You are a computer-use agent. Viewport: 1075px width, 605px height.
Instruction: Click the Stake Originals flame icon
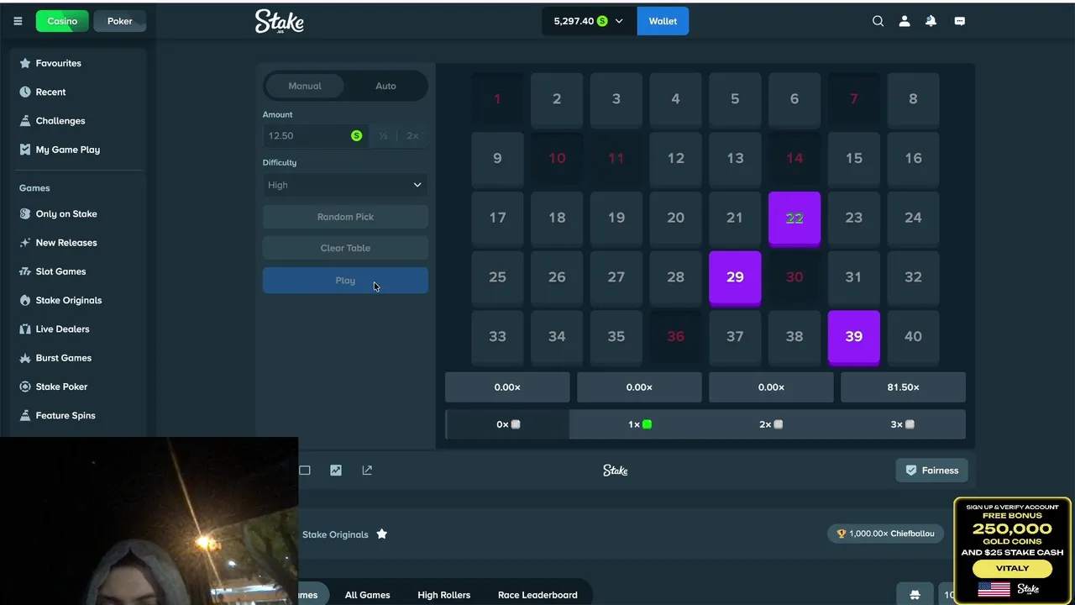pyautogui.click(x=25, y=300)
